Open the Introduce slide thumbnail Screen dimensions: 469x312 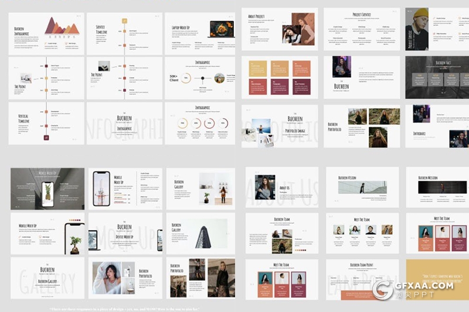click(436, 126)
